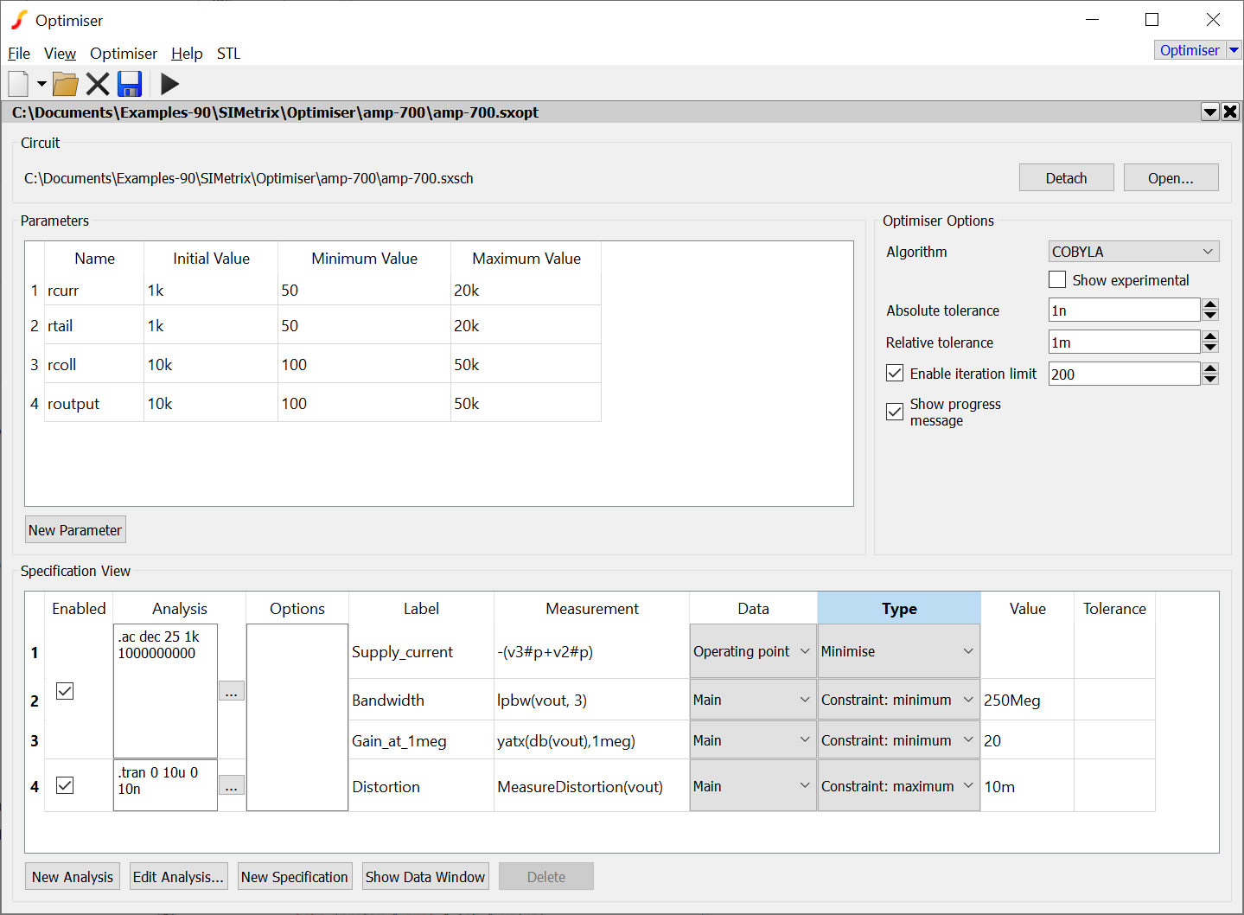Click ellipsis button next to .tran analysis
Screen dimensions: 1244x915
(x=231, y=785)
